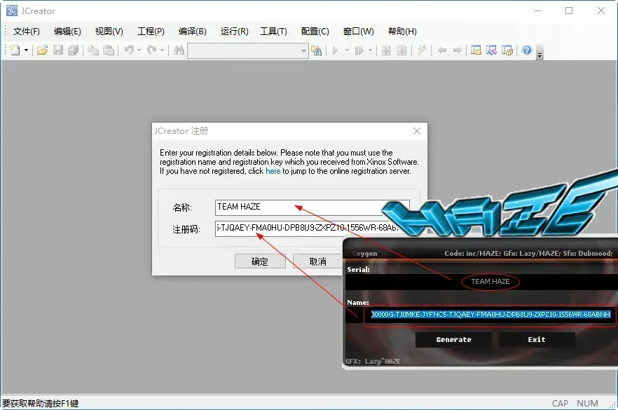This screenshot has width=618, height=410.
Task: Click the Exit button in keygen
Action: click(x=537, y=339)
